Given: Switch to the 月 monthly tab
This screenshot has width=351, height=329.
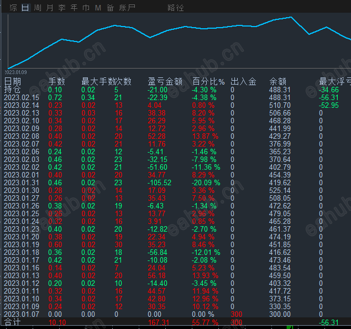Looking at the screenshot, I should point(50,8).
